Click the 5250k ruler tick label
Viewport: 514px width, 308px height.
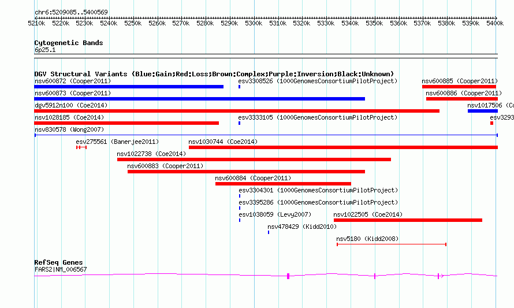(x=133, y=23)
